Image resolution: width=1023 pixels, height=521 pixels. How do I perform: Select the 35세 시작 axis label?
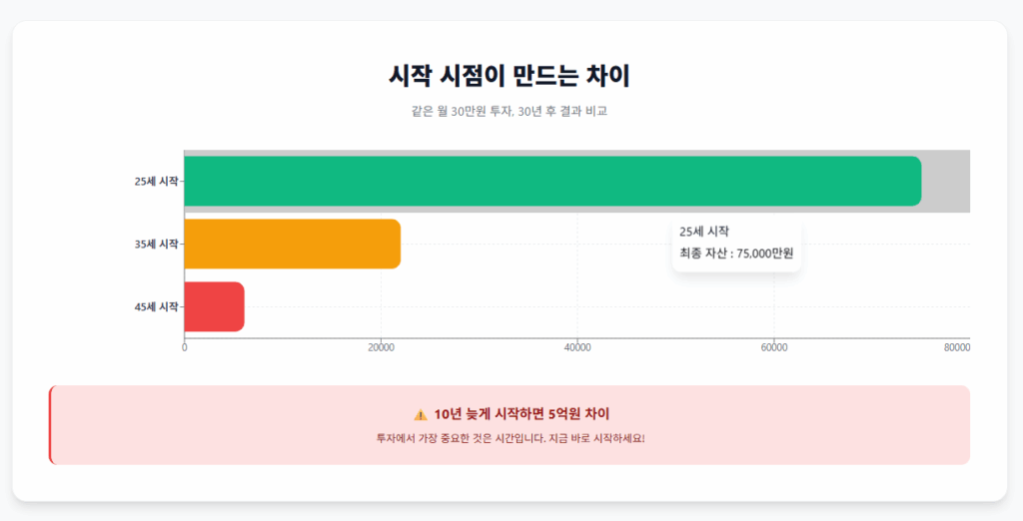(x=156, y=244)
